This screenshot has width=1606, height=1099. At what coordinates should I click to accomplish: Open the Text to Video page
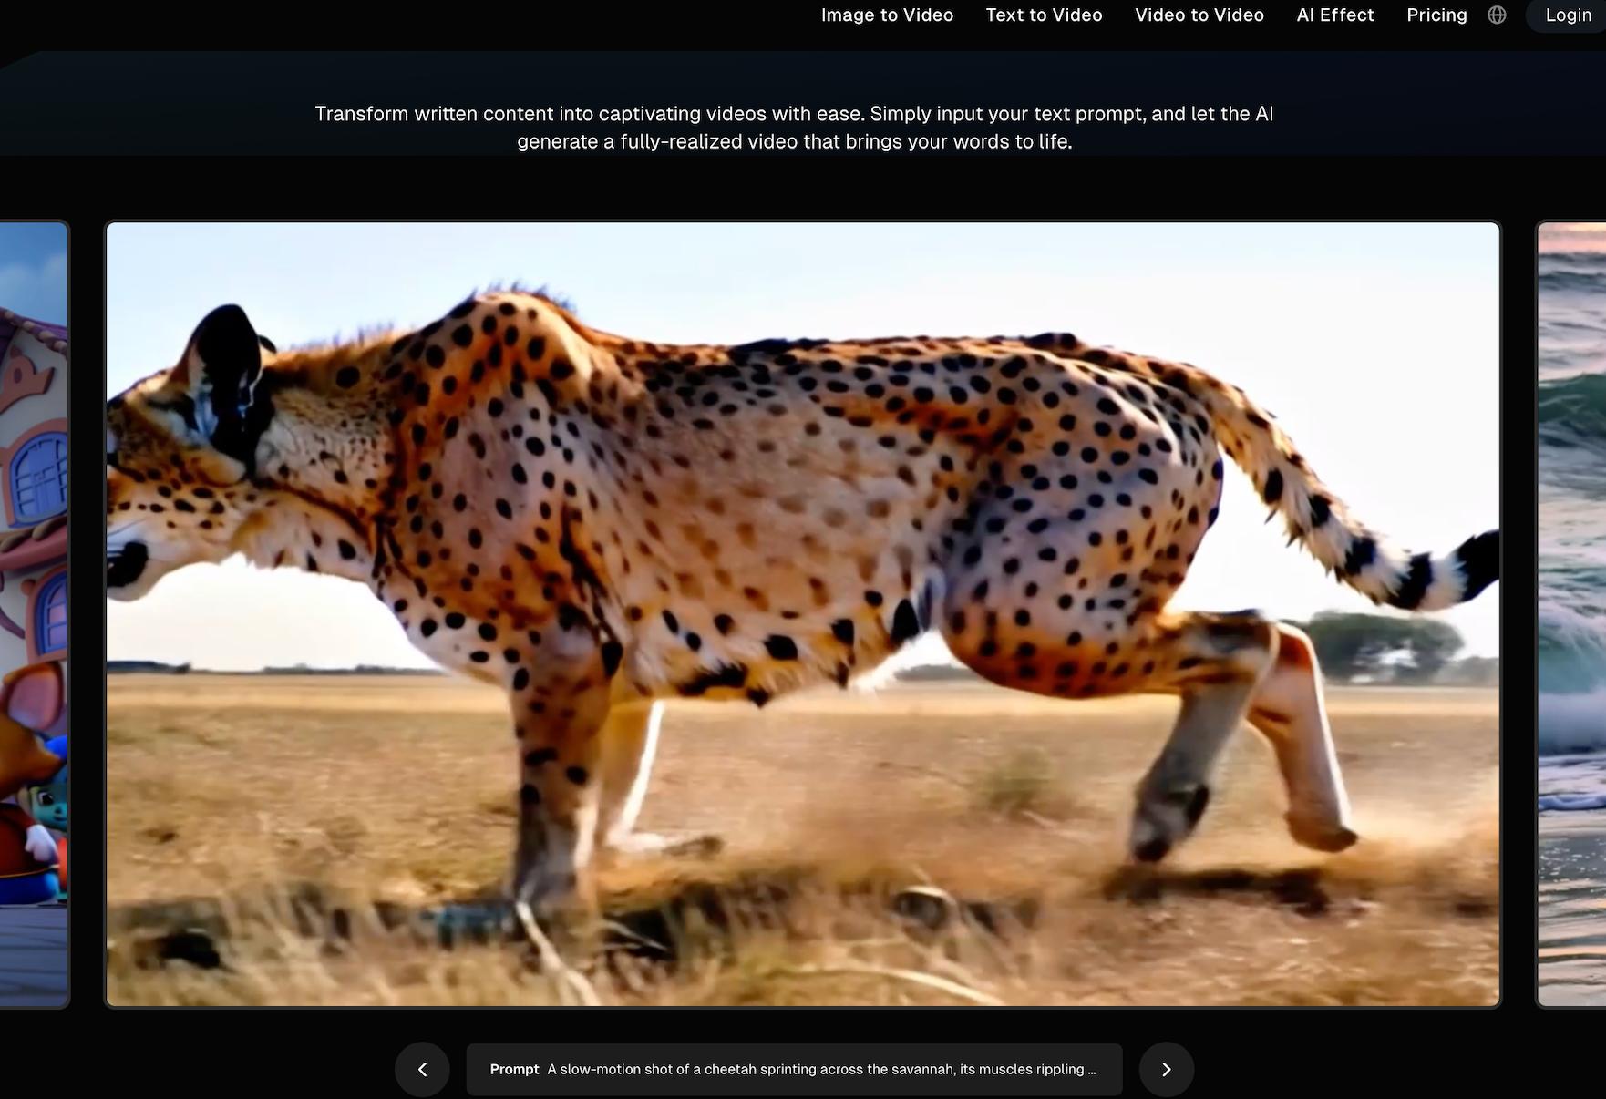point(1044,15)
